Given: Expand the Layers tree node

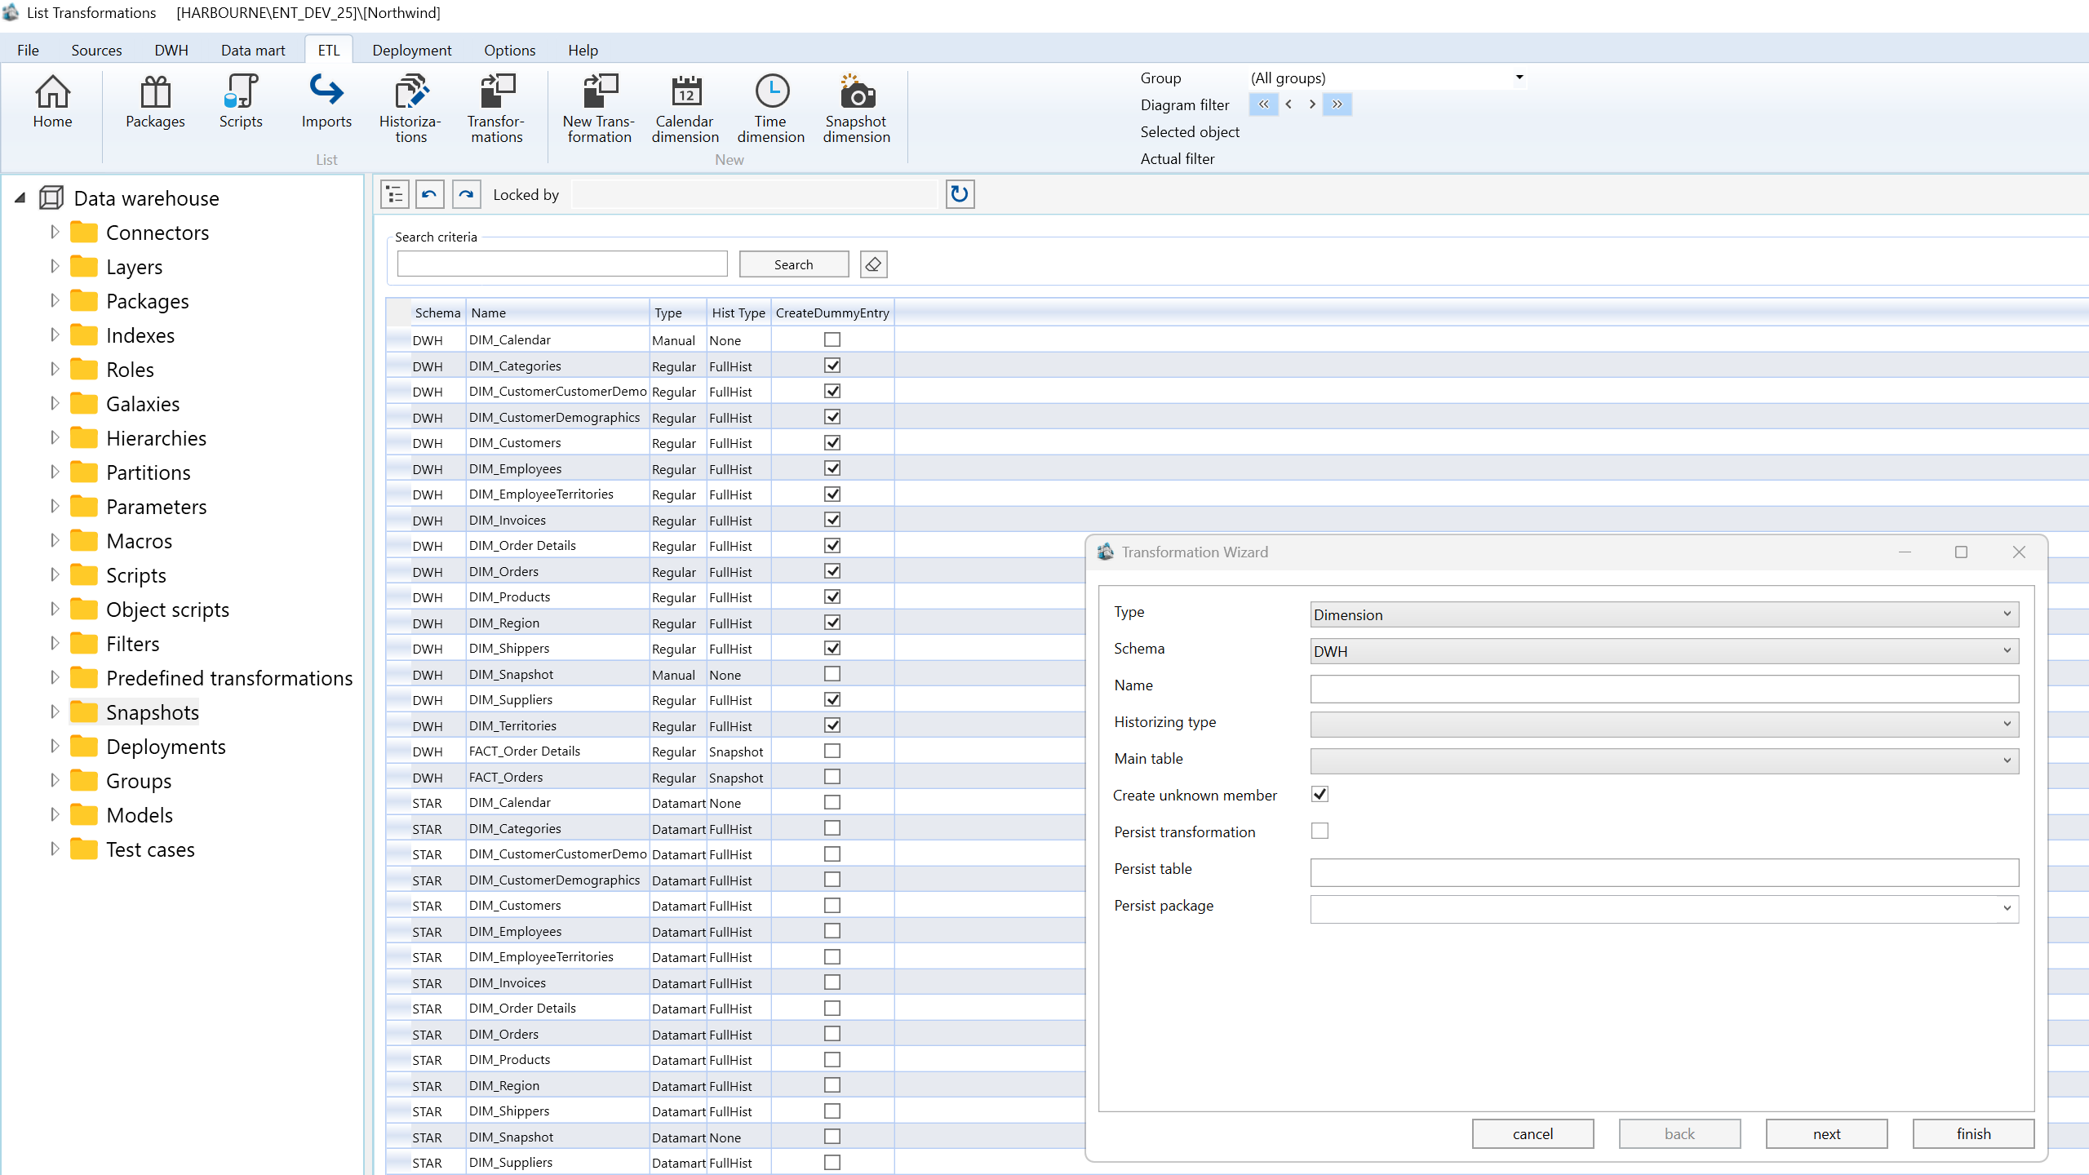Looking at the screenshot, I should pos(55,266).
